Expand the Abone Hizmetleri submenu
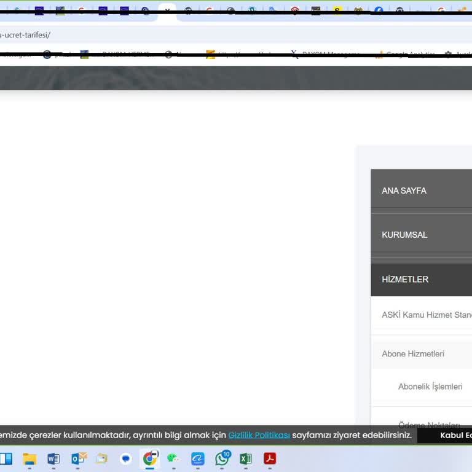Image resolution: width=472 pixels, height=472 pixels. [413, 354]
